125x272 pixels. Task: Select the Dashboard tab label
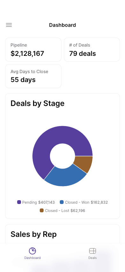pos(32,258)
